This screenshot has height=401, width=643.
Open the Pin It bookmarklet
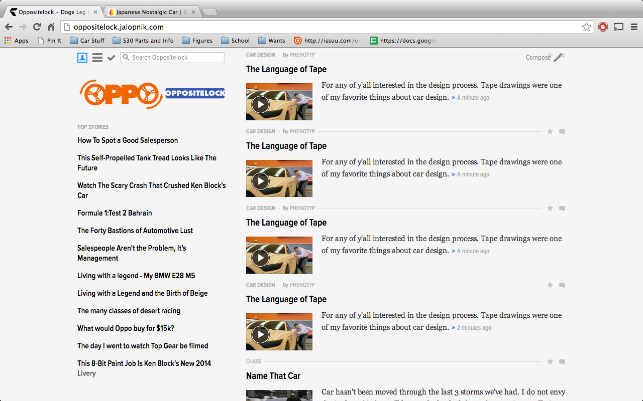click(50, 41)
